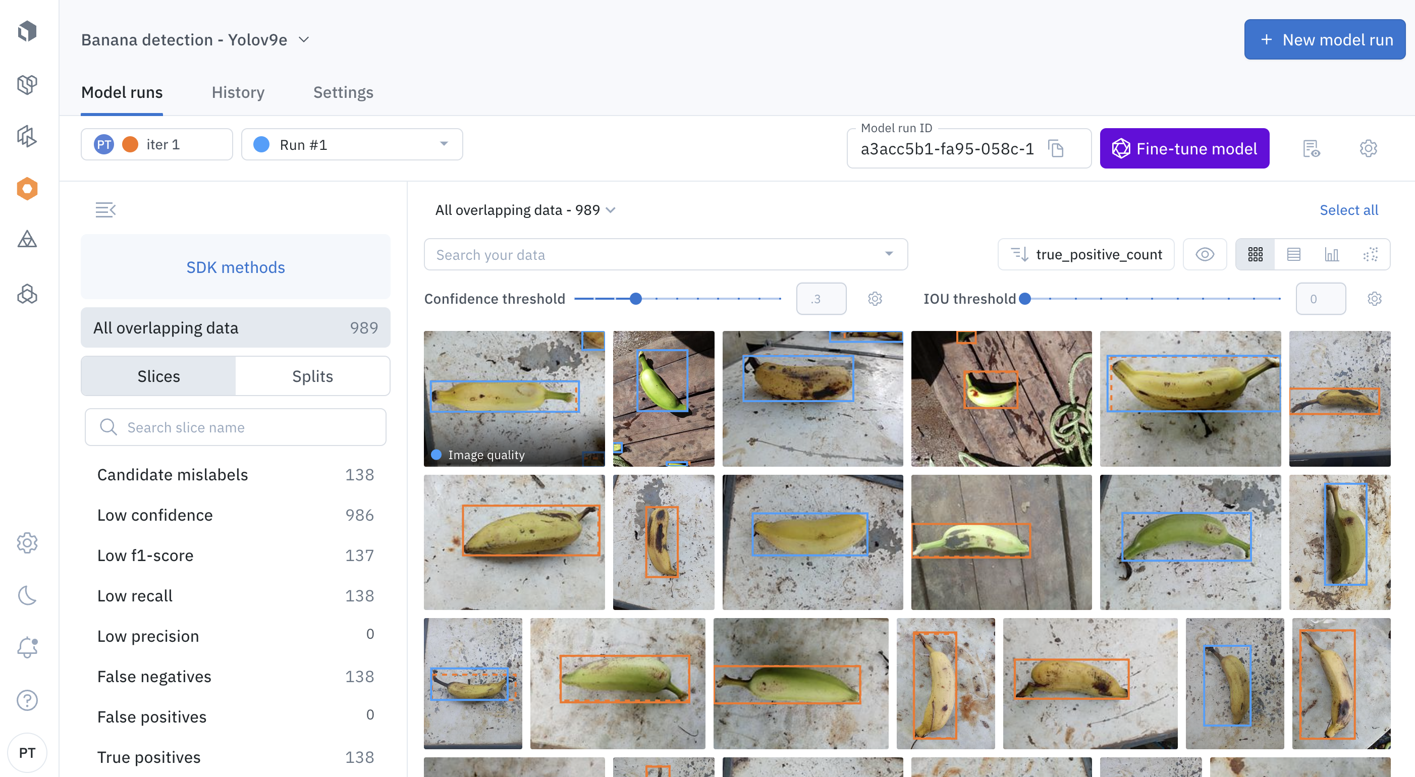Toggle the Slices segment
1415x777 pixels.
pos(158,376)
